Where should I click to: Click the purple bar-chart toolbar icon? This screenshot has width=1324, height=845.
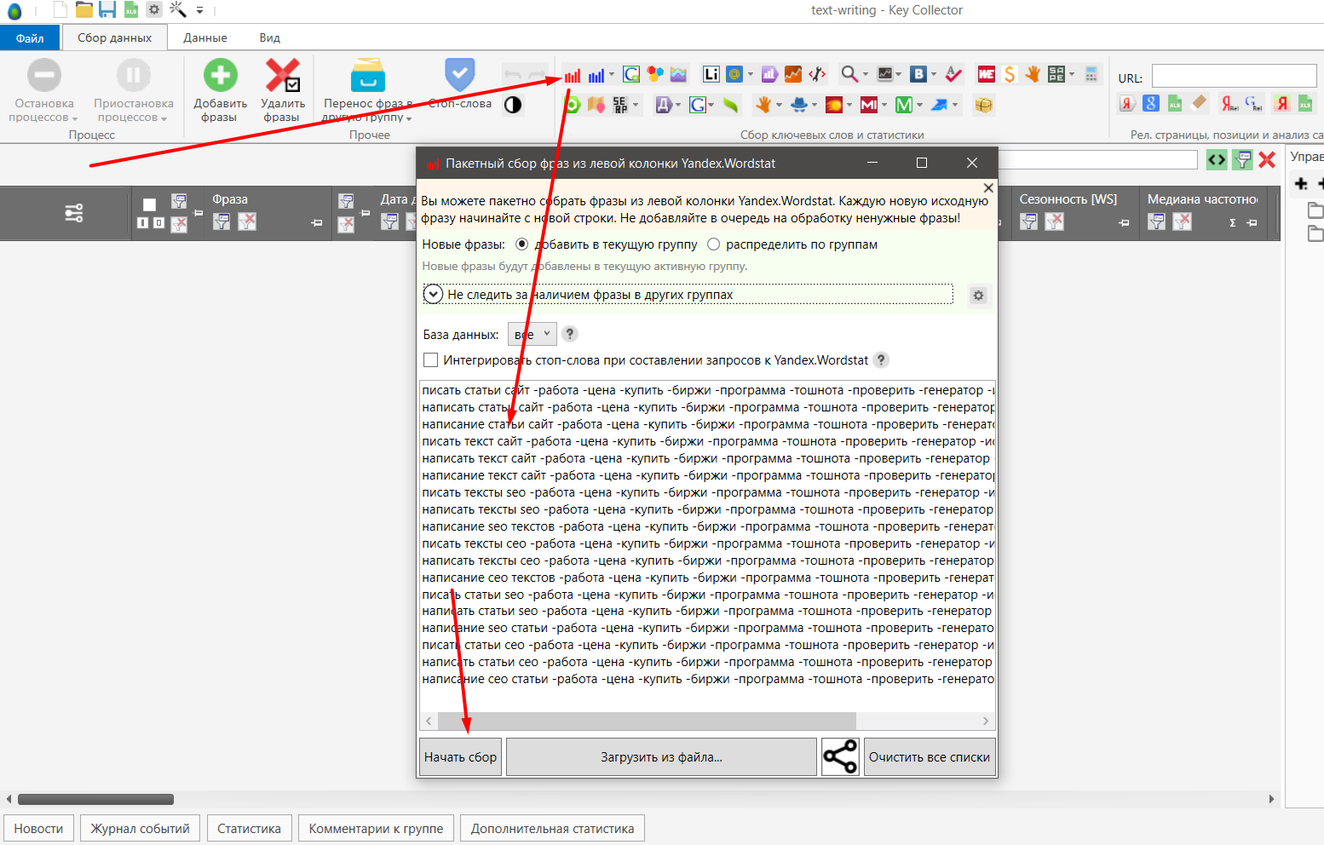[x=769, y=74]
